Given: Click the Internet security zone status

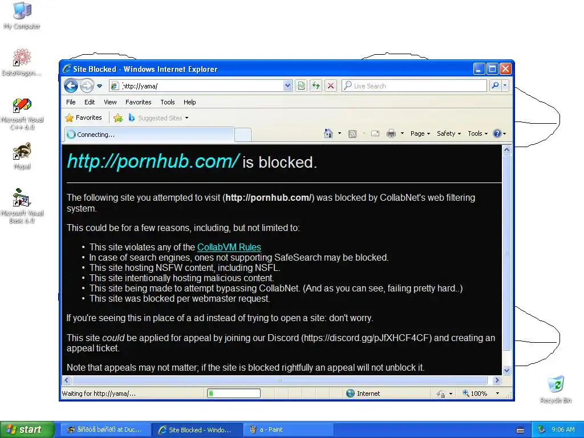Looking at the screenshot, I should (x=363, y=394).
